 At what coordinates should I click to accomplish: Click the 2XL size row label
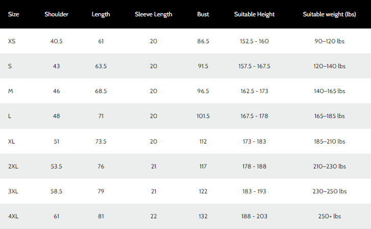[13, 166]
